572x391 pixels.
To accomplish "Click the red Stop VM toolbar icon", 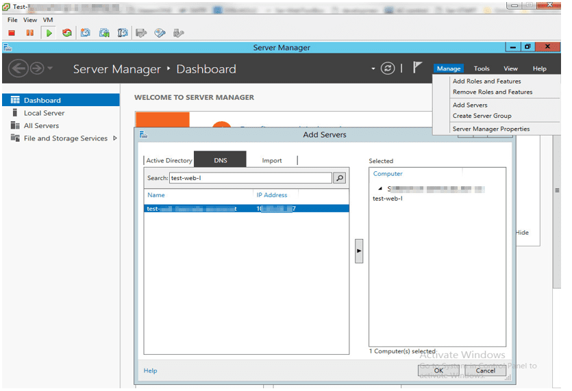I will point(12,32).
